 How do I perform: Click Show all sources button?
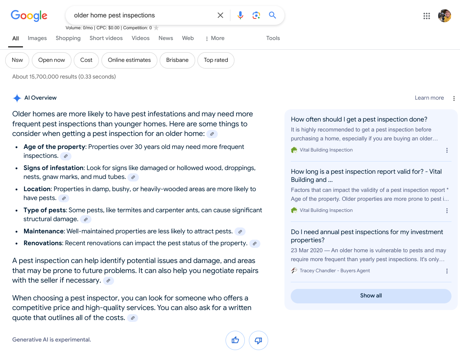pos(371,296)
